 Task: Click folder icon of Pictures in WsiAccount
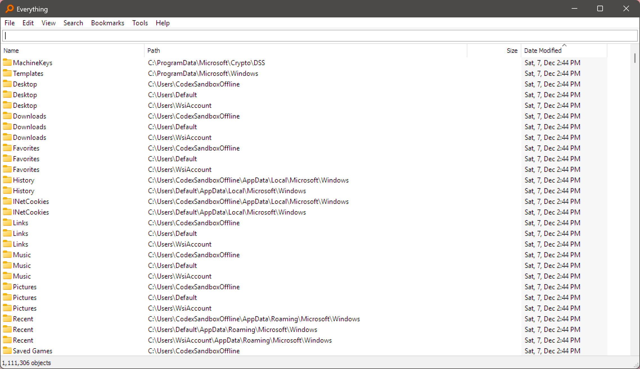click(x=7, y=308)
